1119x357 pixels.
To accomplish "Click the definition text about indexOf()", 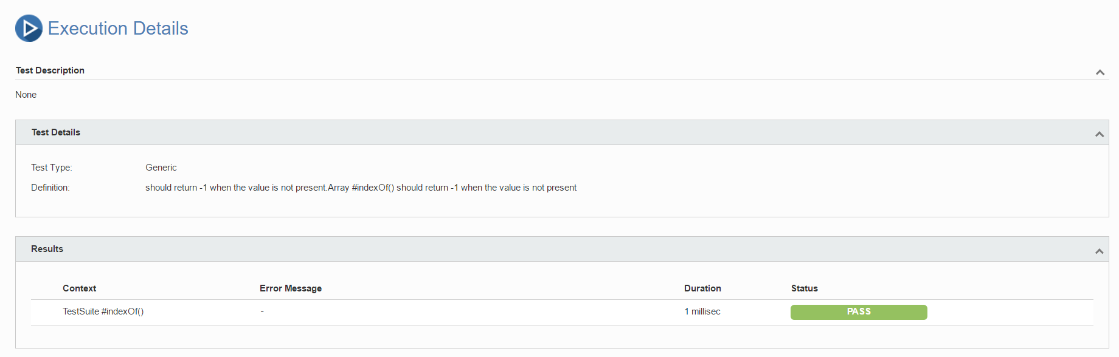I will pos(361,188).
